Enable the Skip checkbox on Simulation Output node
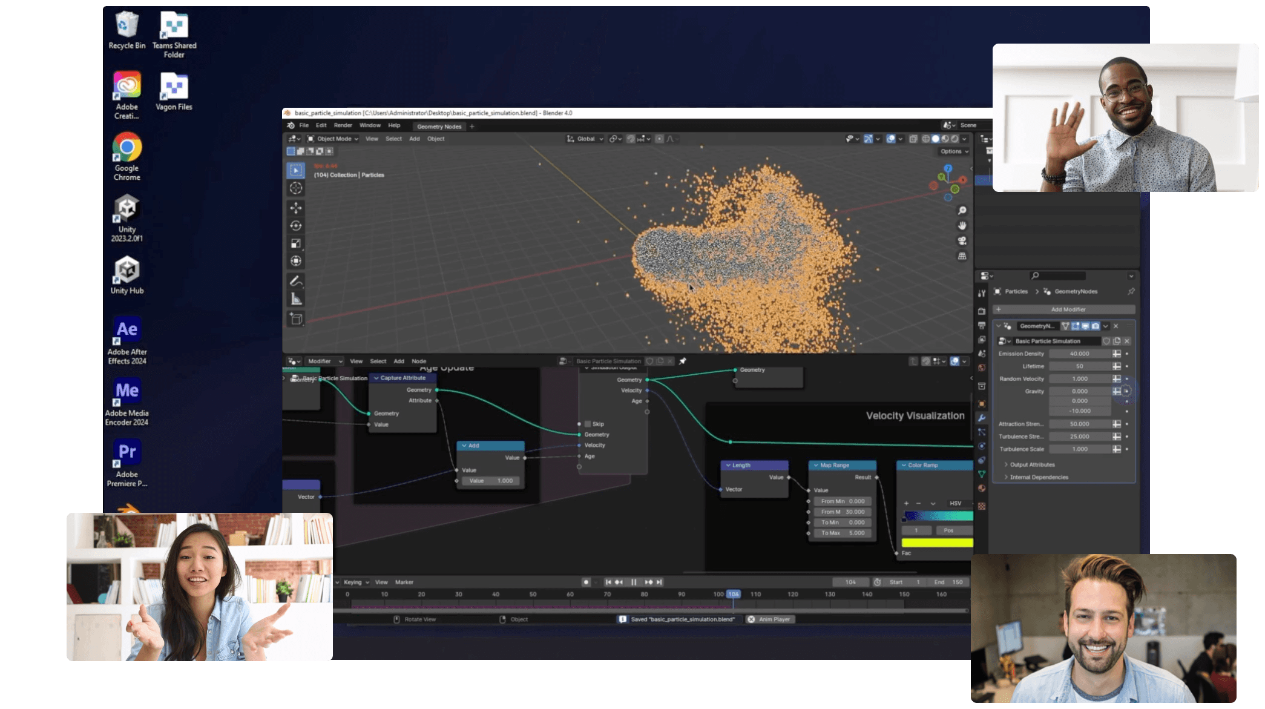1265x709 pixels. [588, 423]
